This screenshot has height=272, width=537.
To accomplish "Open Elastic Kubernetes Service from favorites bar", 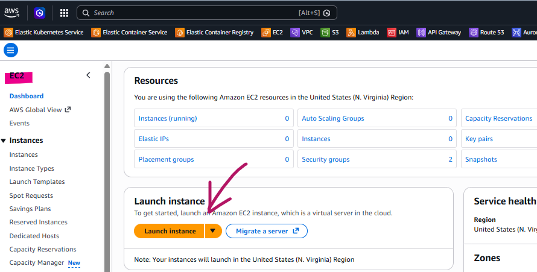I will 43,33.
